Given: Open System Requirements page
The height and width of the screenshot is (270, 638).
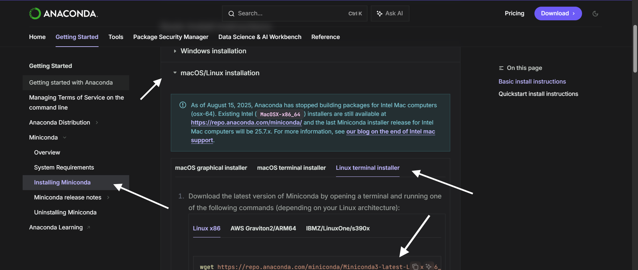Looking at the screenshot, I should [64, 167].
